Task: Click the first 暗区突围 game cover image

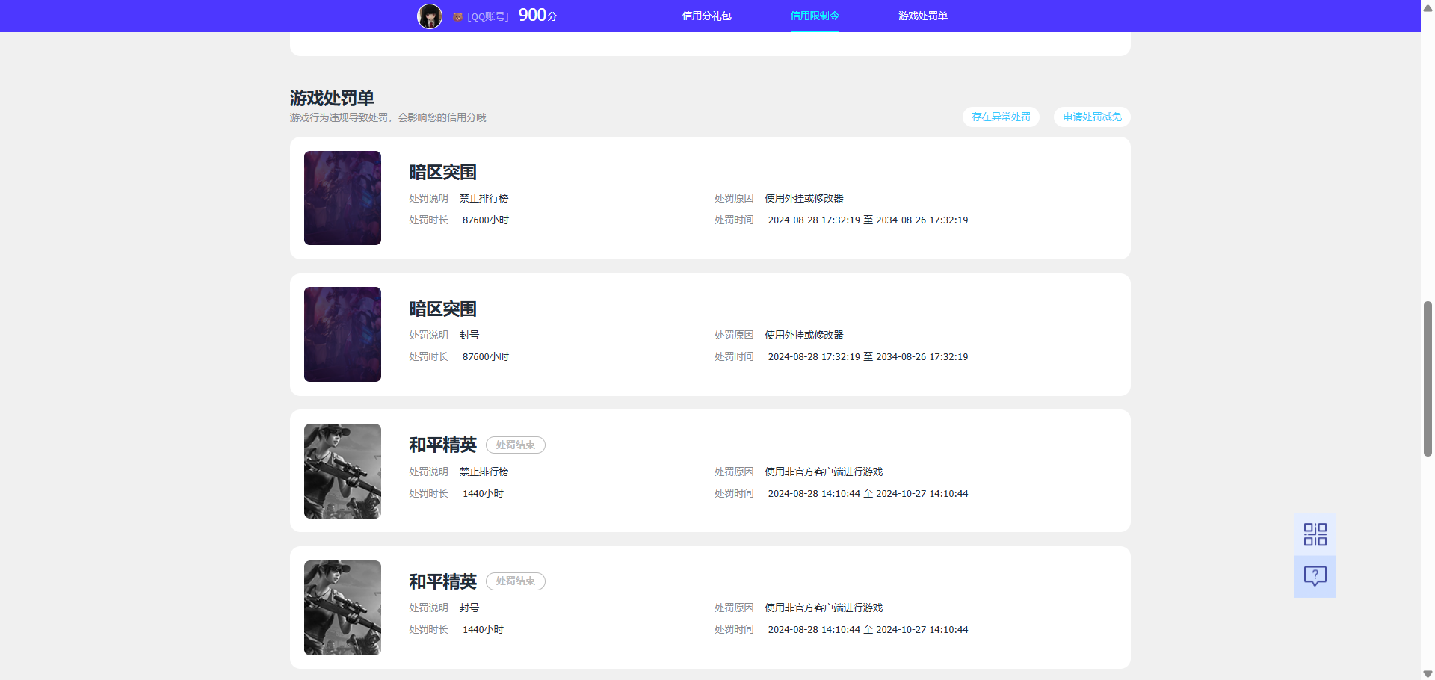Action: pyautogui.click(x=342, y=198)
